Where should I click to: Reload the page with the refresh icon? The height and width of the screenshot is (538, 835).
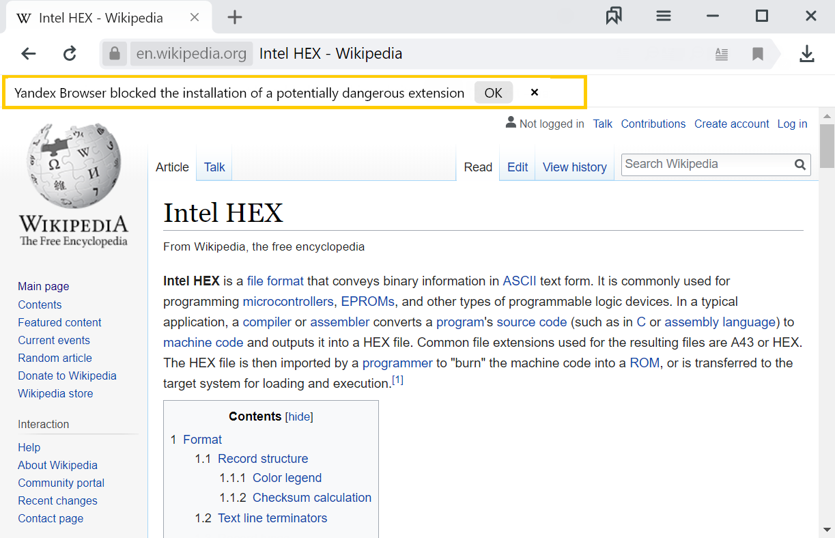click(70, 54)
